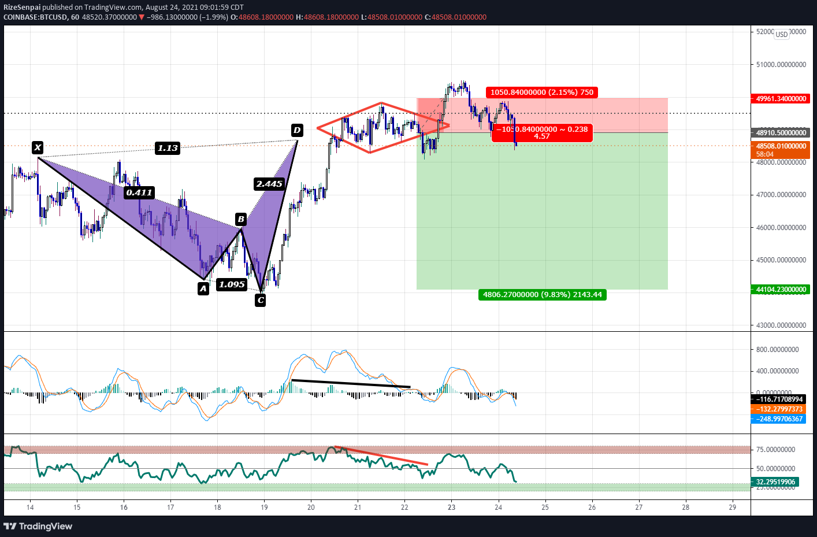Click the 800.00 MACD axis label

778,349
